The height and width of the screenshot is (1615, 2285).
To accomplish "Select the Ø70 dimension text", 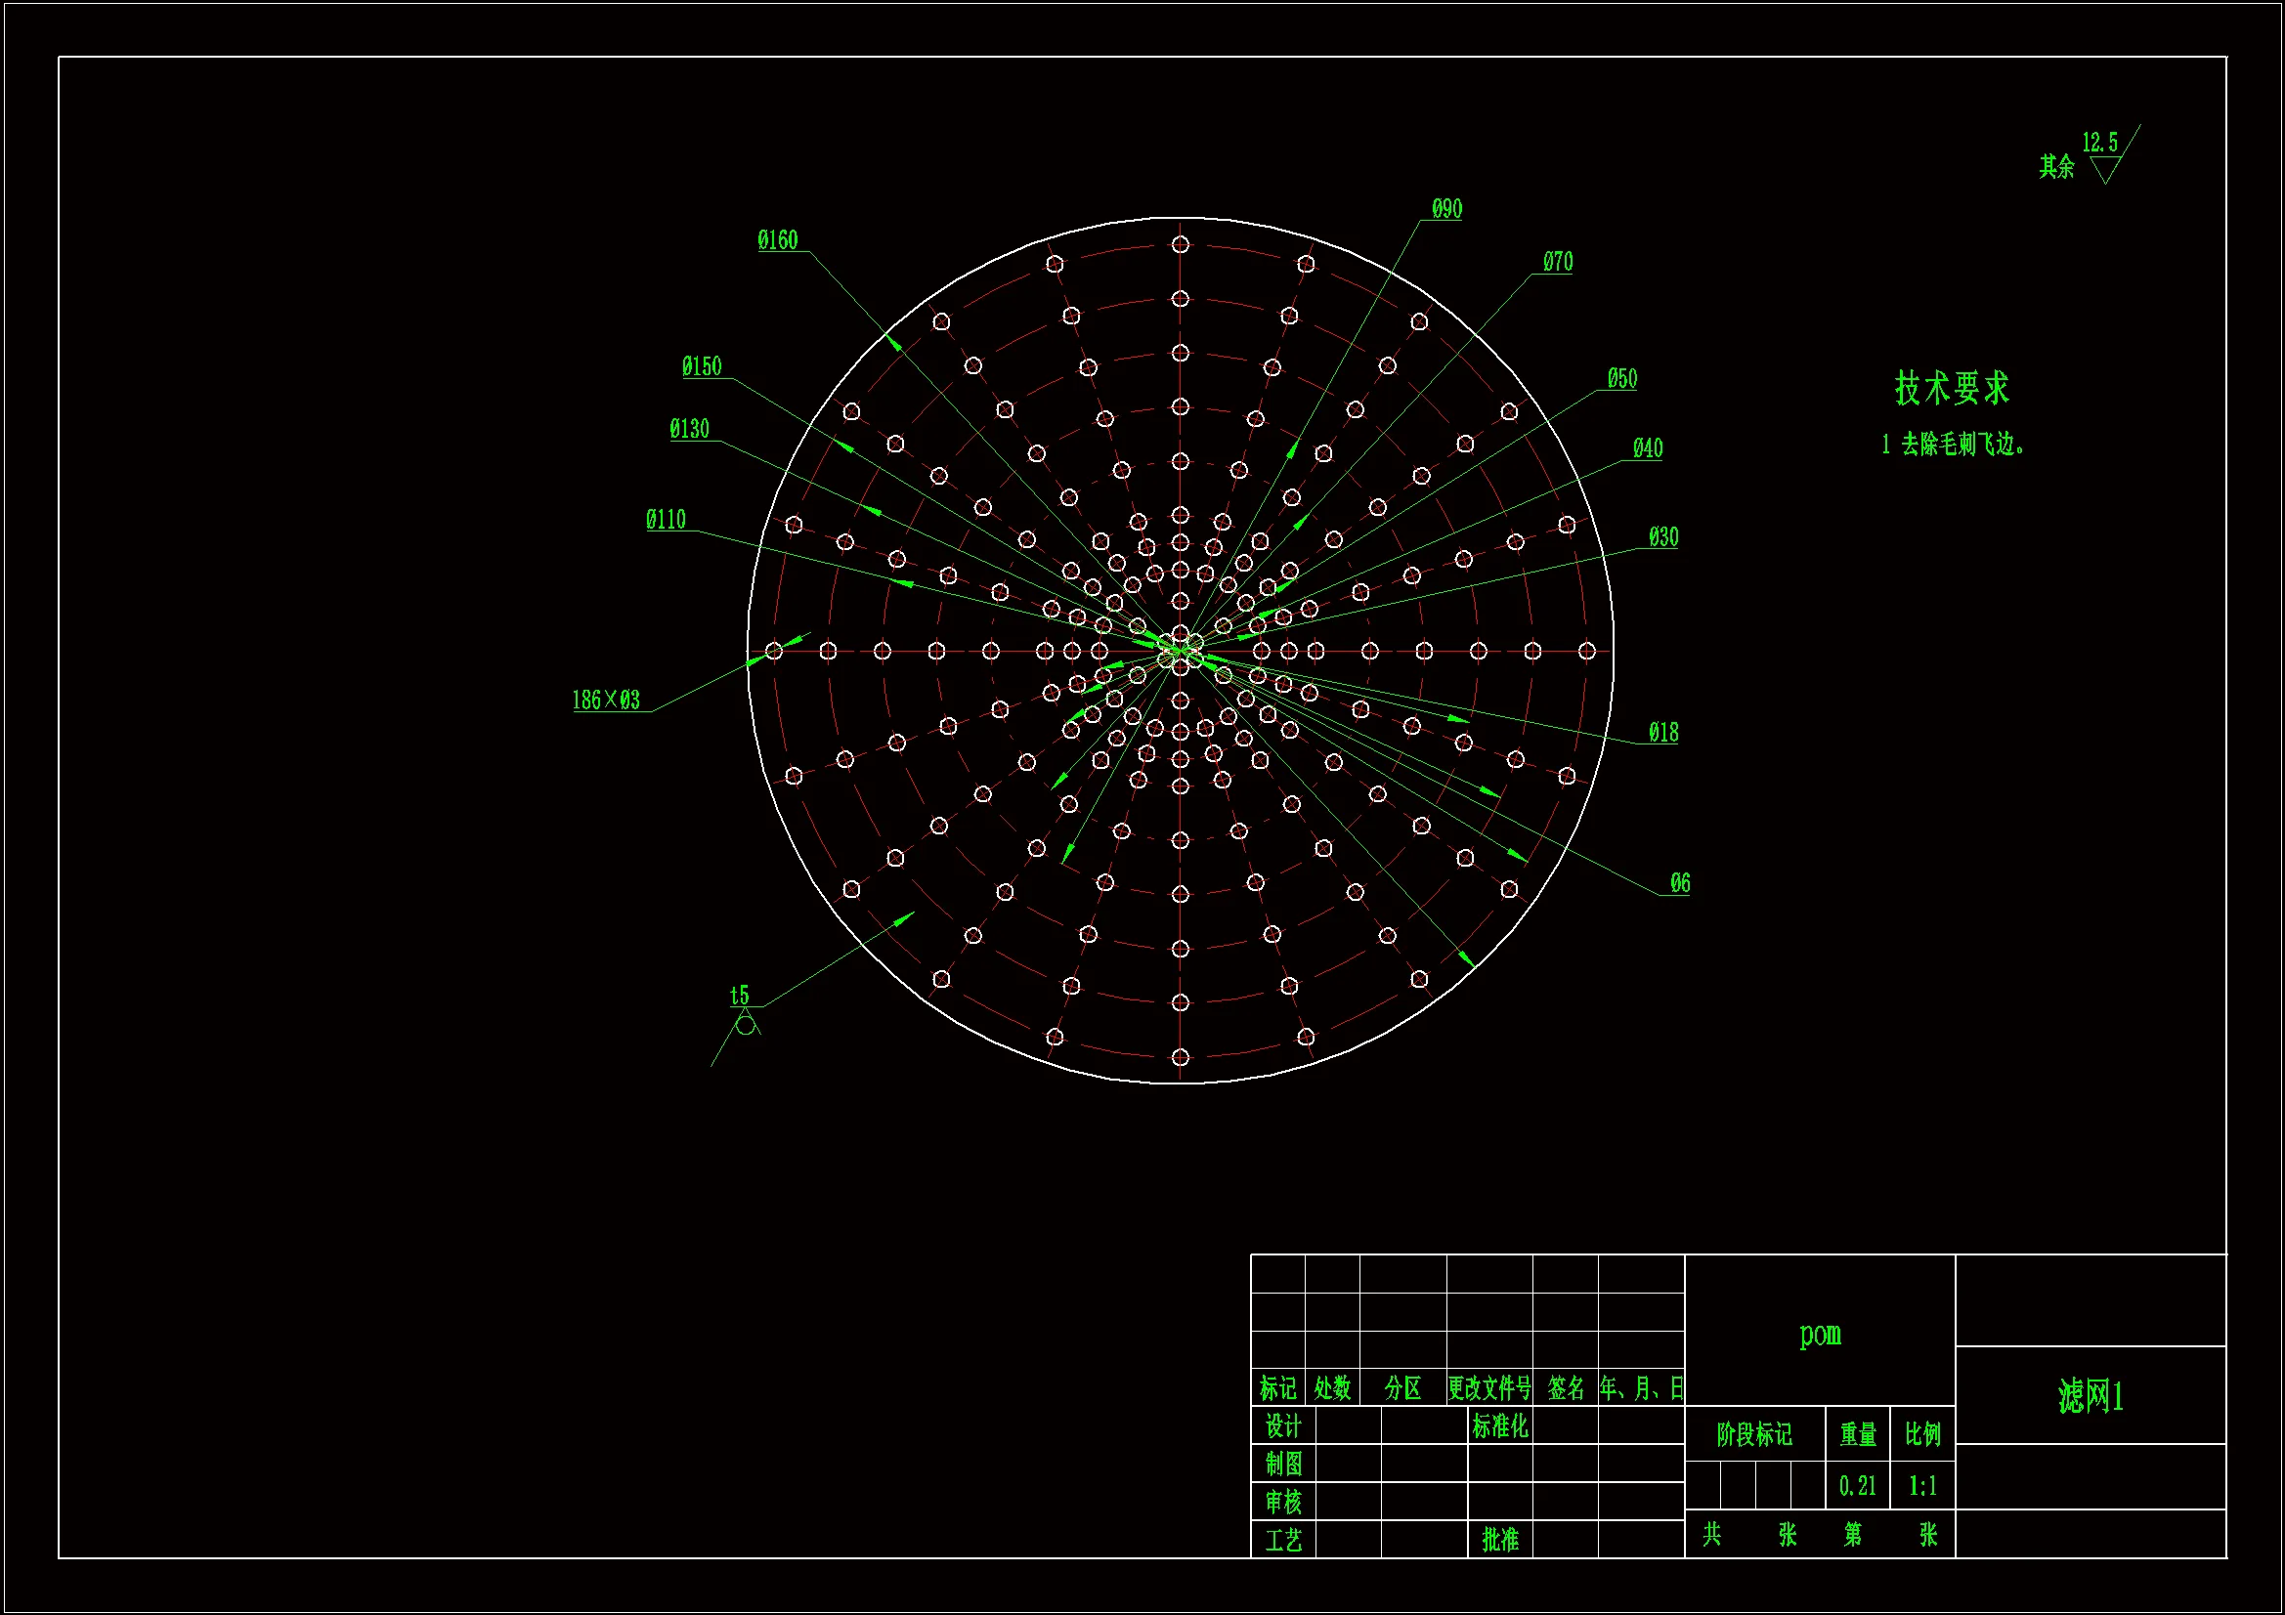I will click(x=1558, y=262).
